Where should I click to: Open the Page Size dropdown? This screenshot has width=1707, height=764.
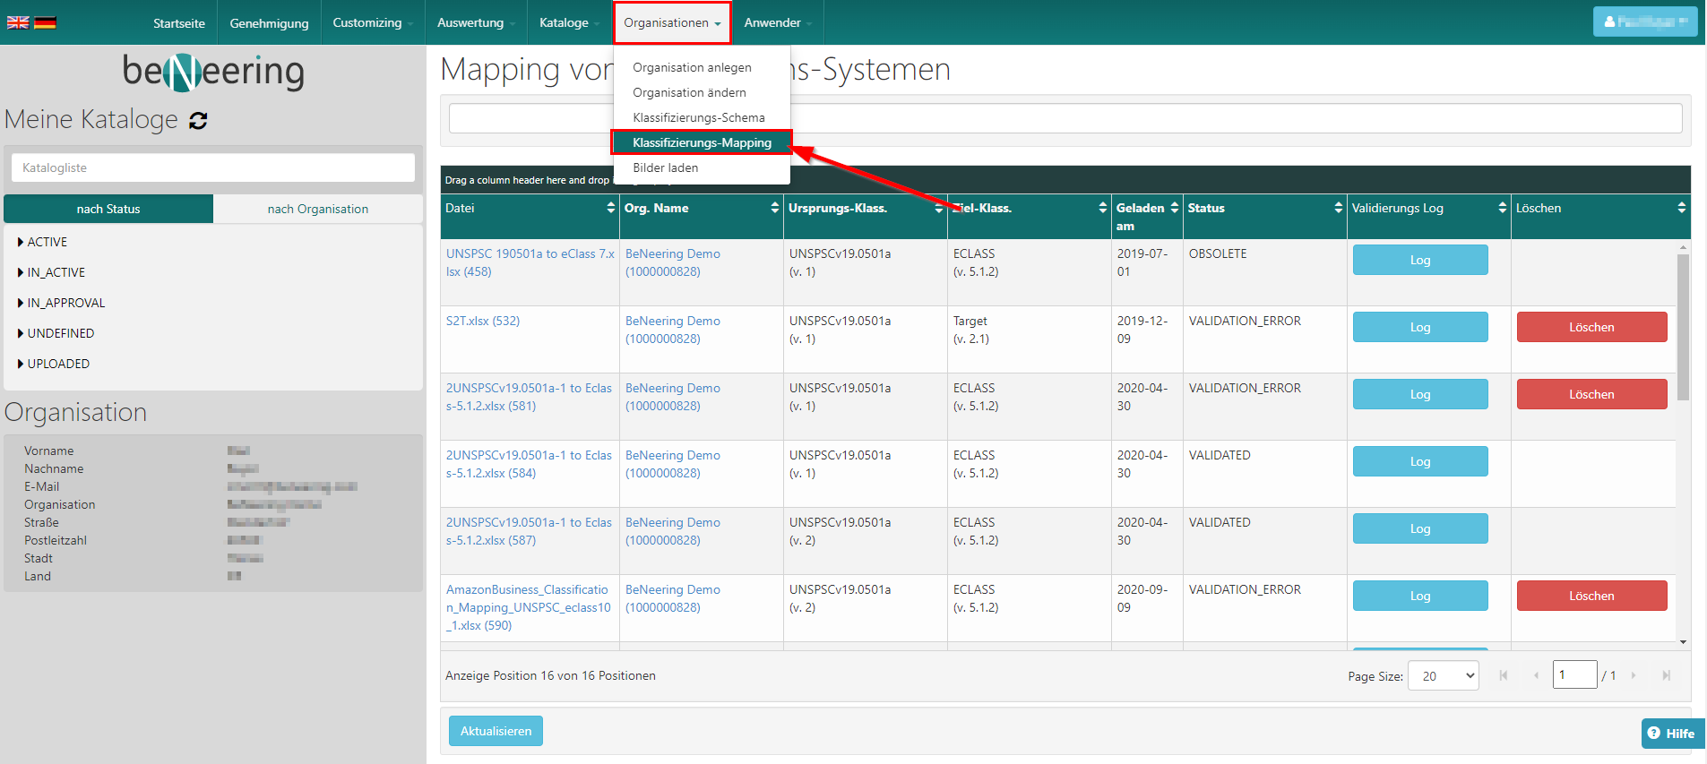click(1443, 675)
